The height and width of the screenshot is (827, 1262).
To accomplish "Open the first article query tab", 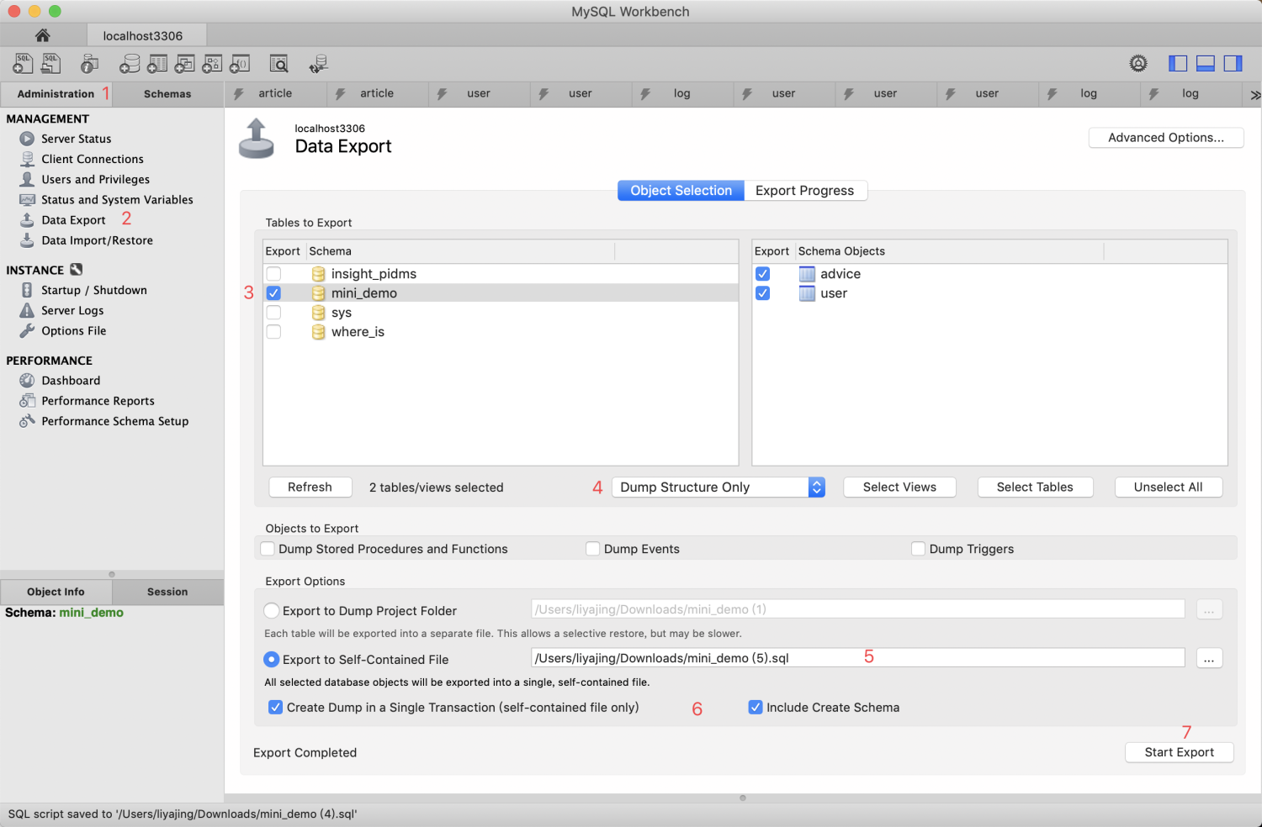I will pos(275,93).
